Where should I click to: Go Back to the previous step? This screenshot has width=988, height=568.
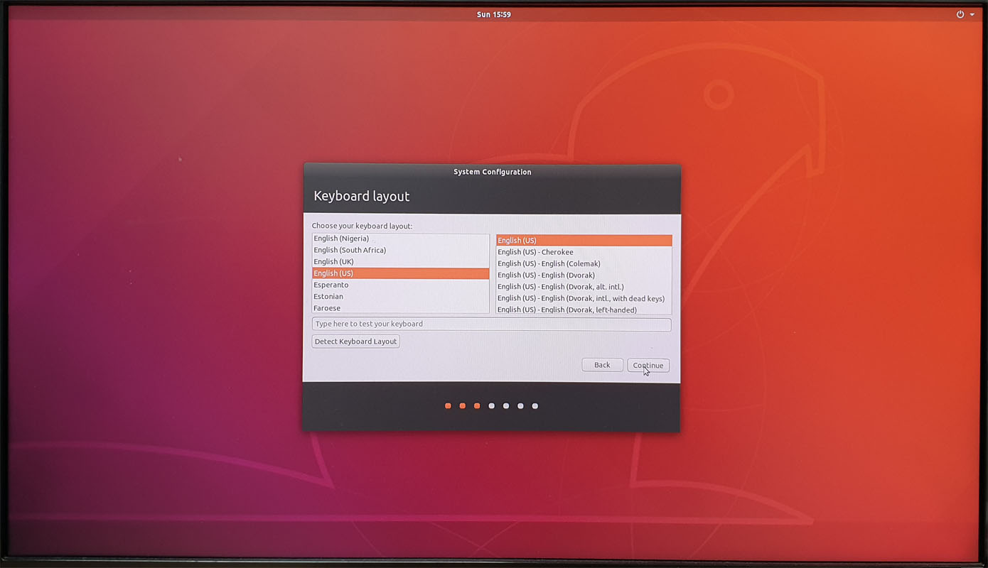(602, 365)
